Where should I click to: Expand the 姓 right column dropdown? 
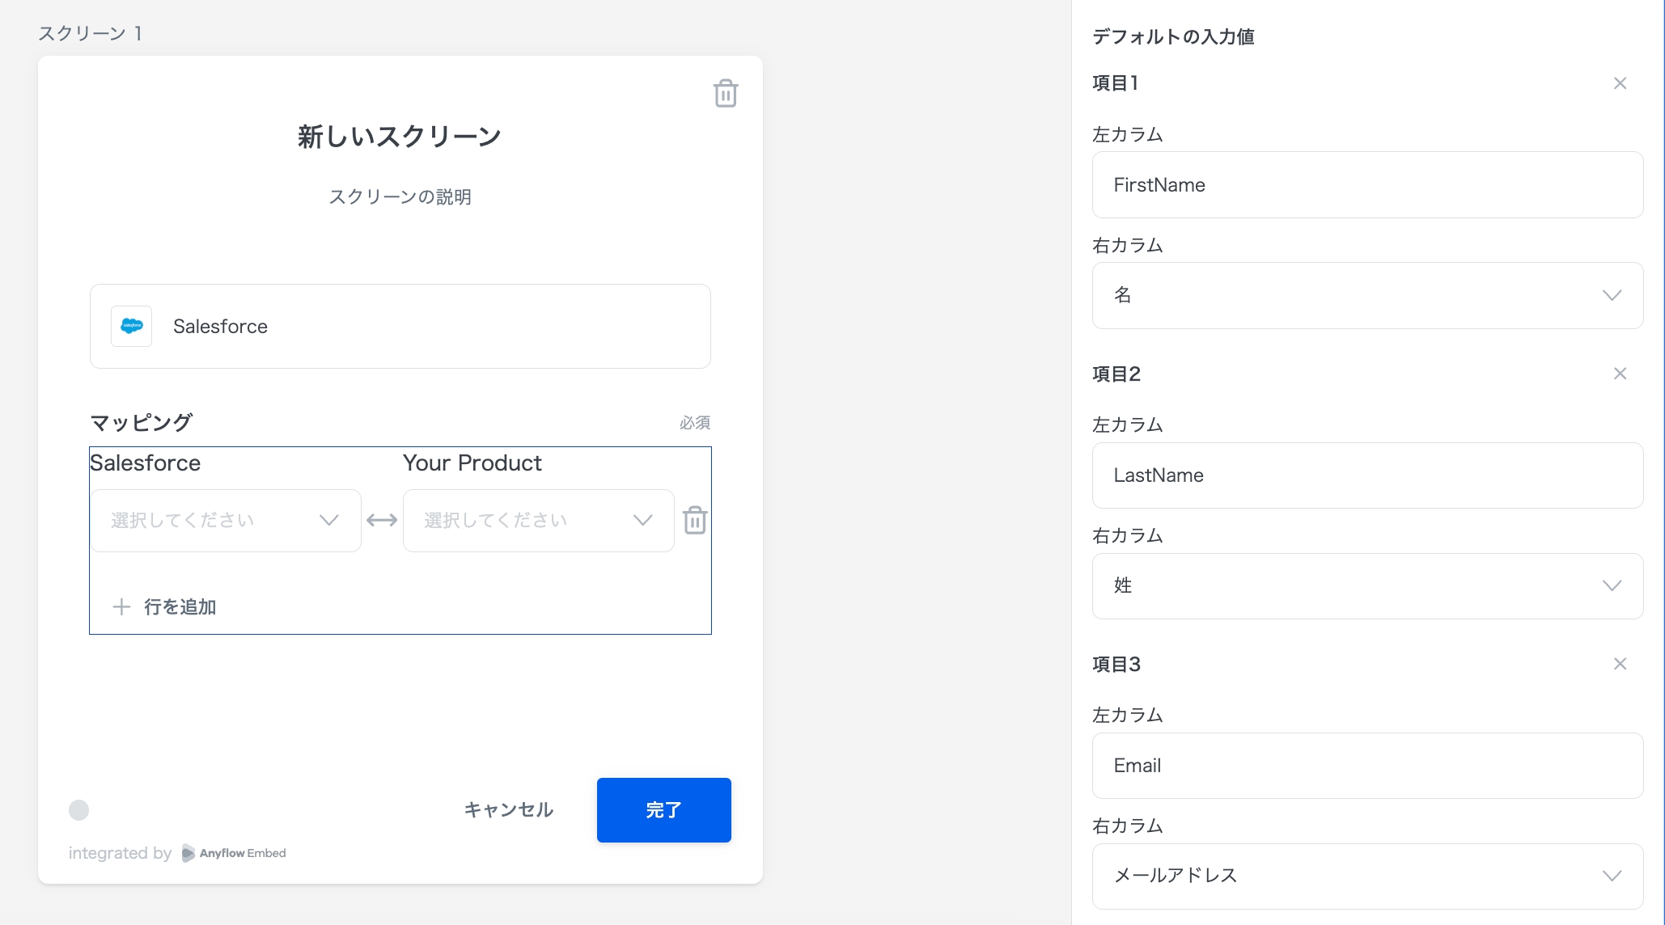click(x=1367, y=586)
